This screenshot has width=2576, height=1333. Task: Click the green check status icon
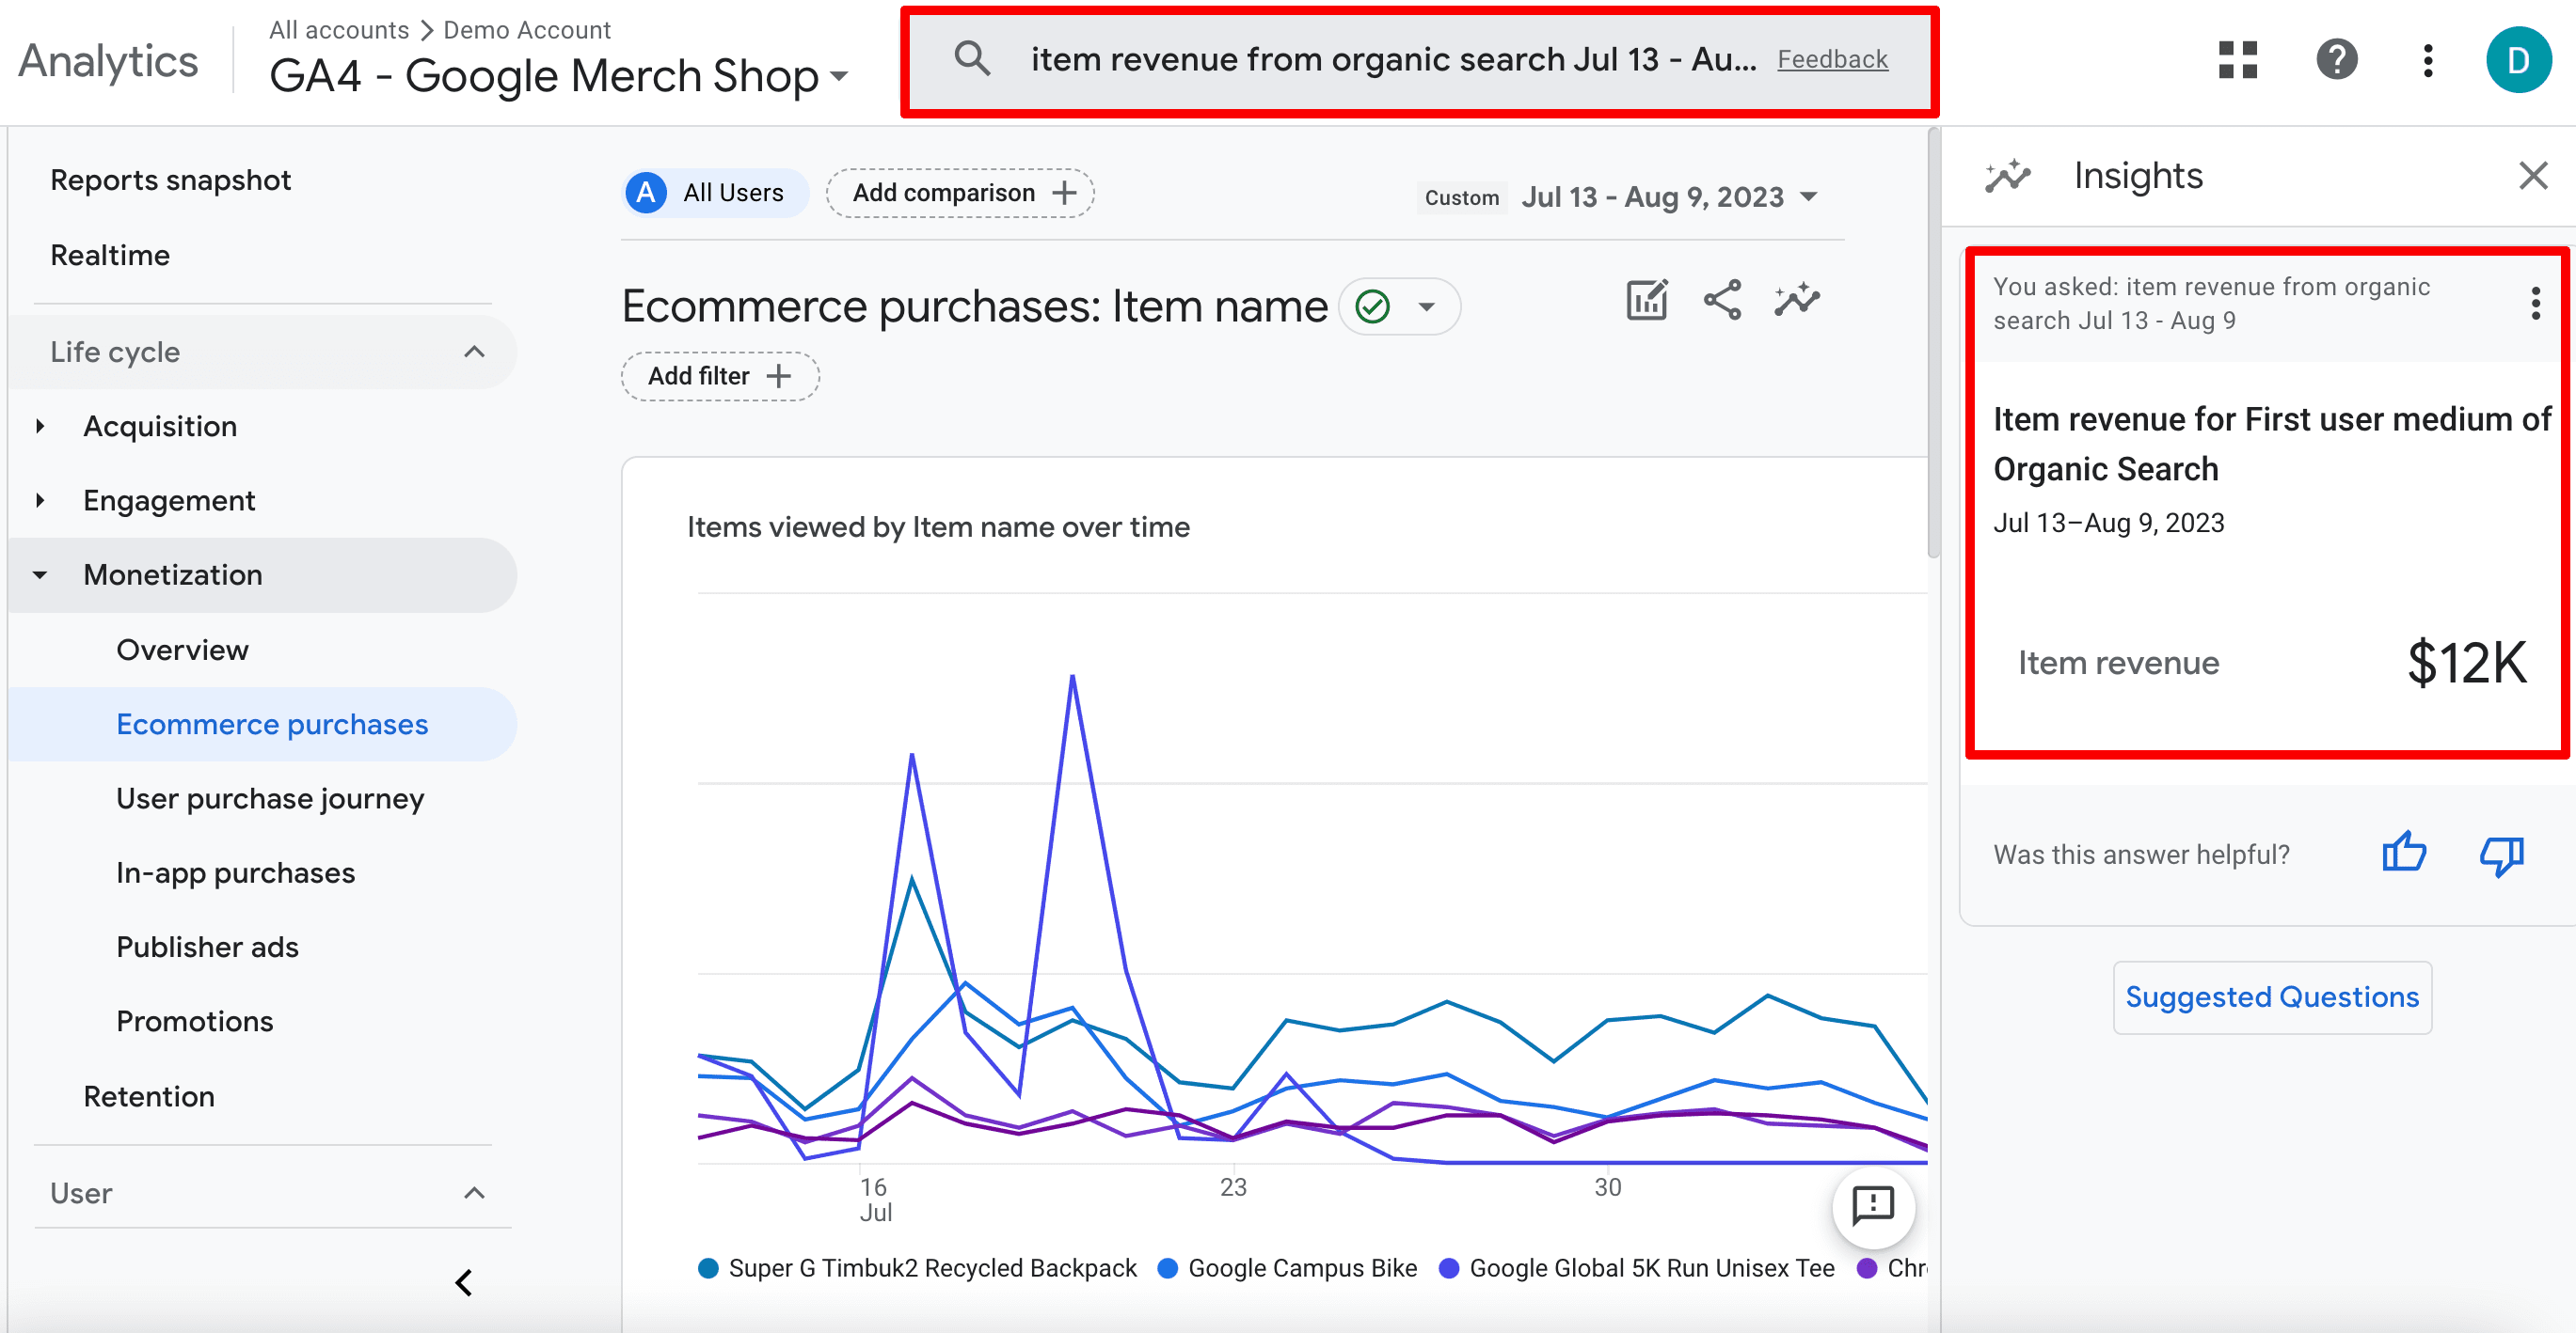[1373, 306]
